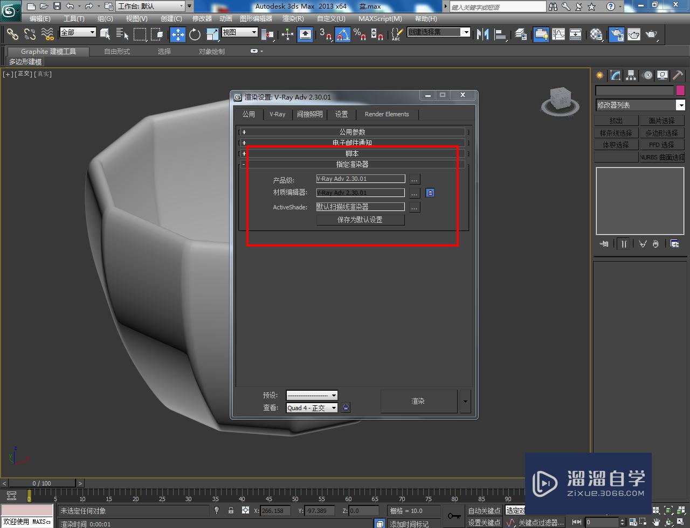
Task: Activate the Select and Scale tool
Action: pyautogui.click(x=212, y=34)
